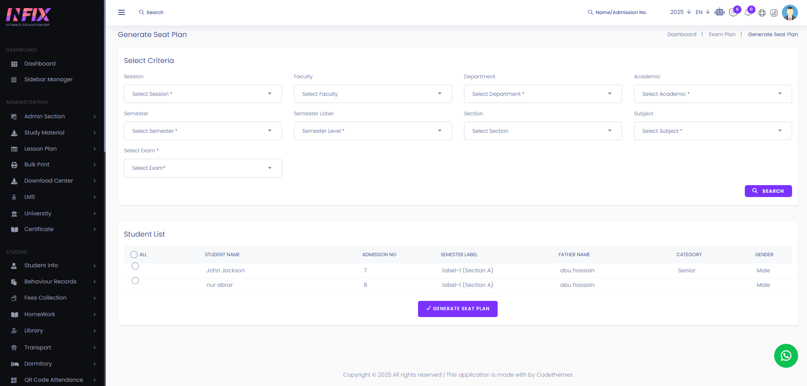Image resolution: width=807 pixels, height=386 pixels.
Task: Open the Semester Level dropdown
Action: (x=373, y=131)
